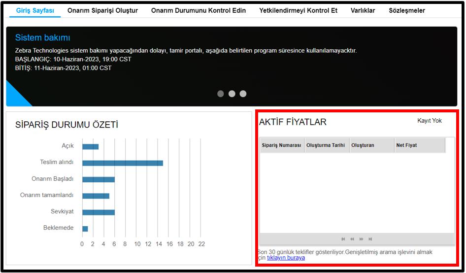466x273 pixels.
Task: Click the Sevkiyat chart bar
Action: [99, 212]
